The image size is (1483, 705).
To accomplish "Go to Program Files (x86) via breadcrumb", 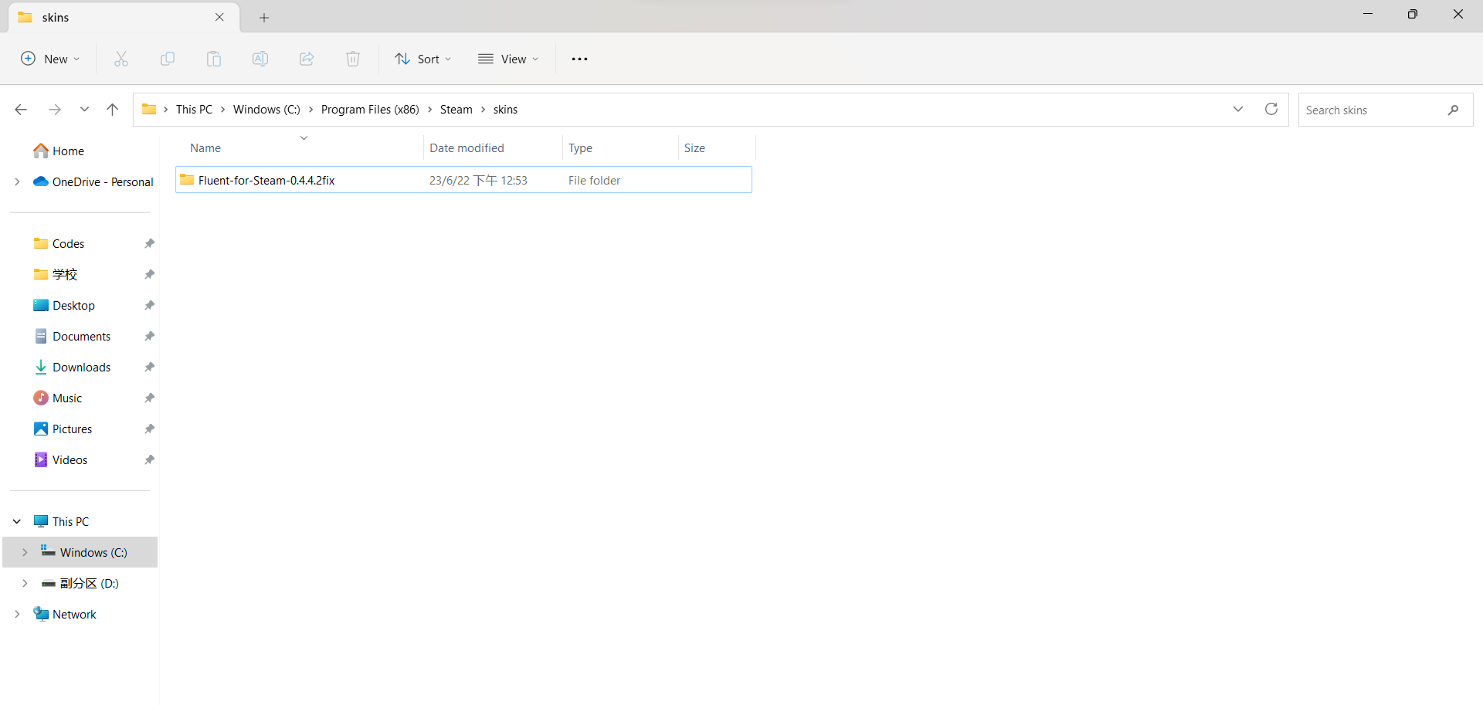I will point(370,109).
